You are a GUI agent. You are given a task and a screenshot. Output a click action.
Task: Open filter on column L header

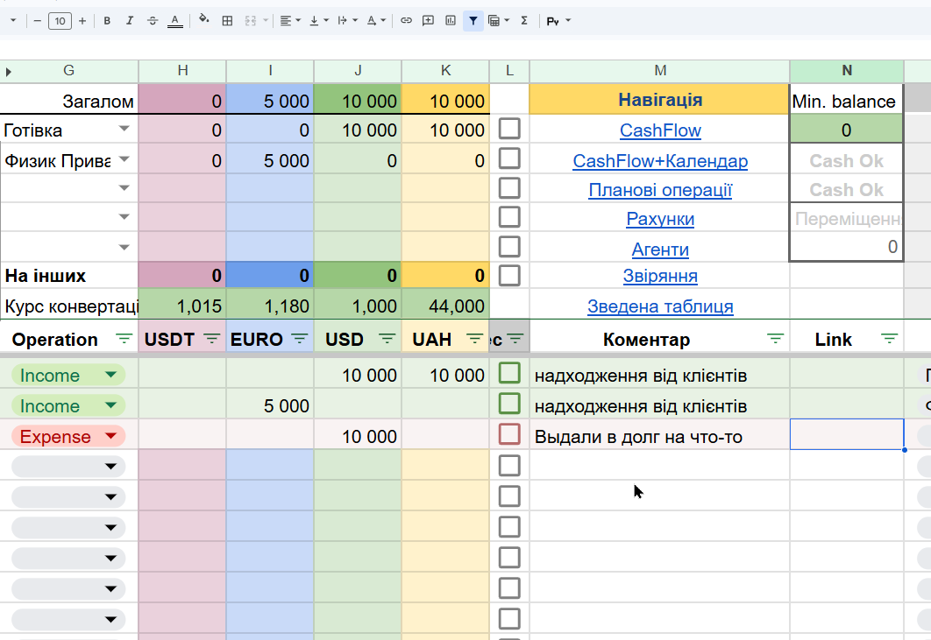tap(515, 339)
